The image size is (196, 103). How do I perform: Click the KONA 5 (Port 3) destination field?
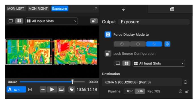tap(142, 82)
